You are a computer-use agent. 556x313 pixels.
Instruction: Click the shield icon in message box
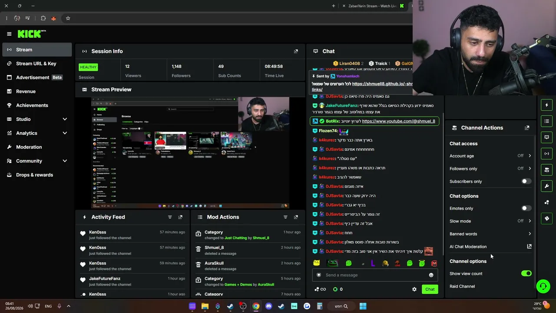coord(319,275)
